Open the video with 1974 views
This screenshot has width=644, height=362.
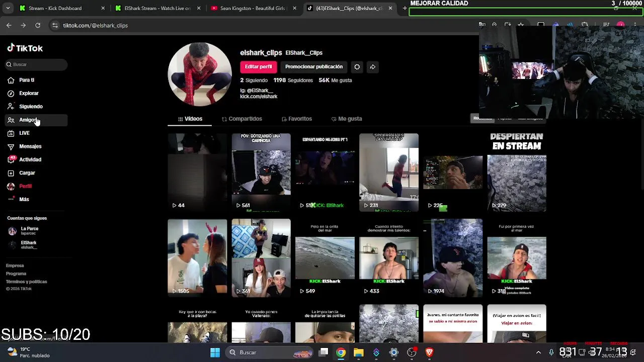(x=453, y=258)
